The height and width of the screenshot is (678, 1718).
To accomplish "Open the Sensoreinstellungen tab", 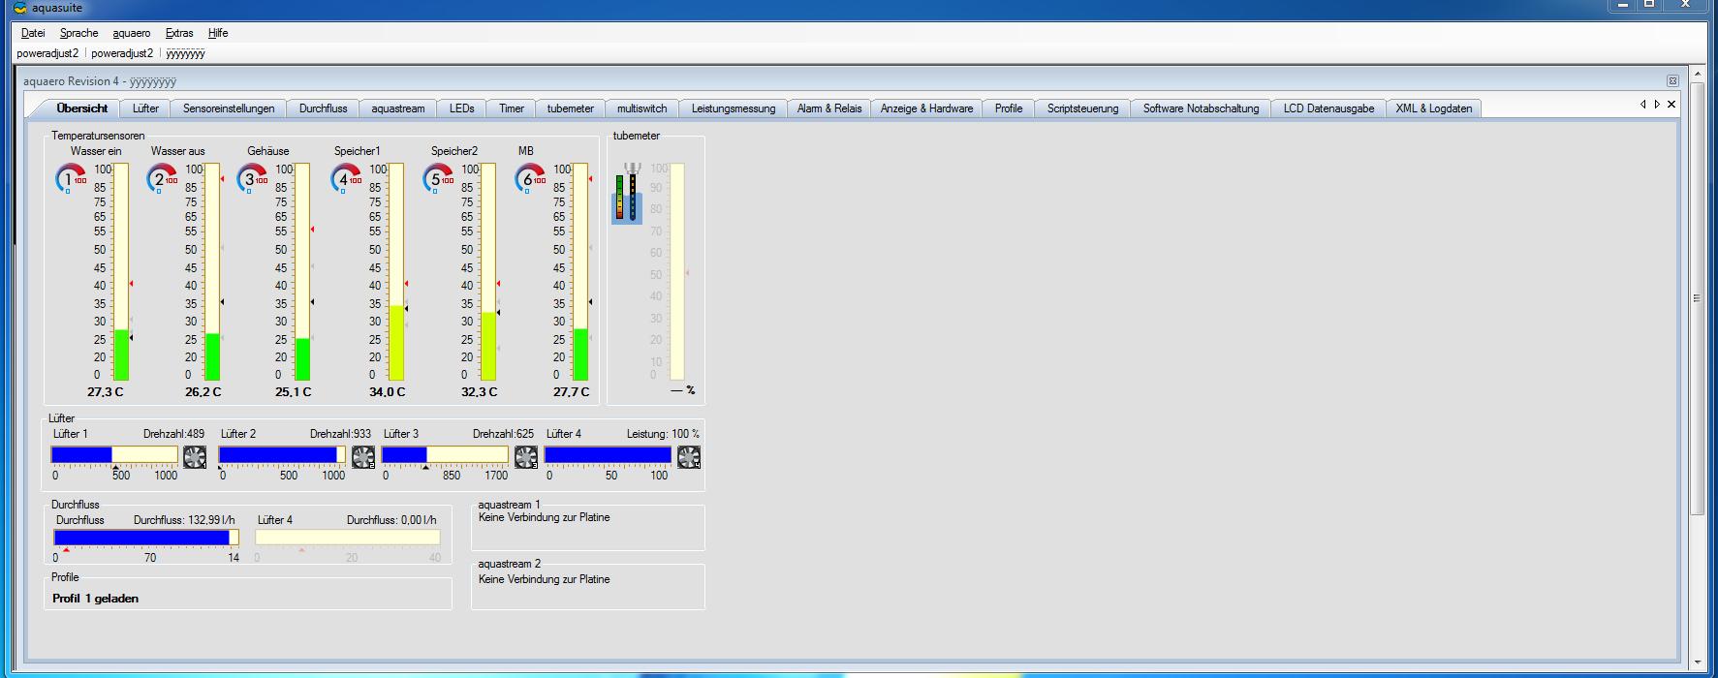I will (x=229, y=108).
